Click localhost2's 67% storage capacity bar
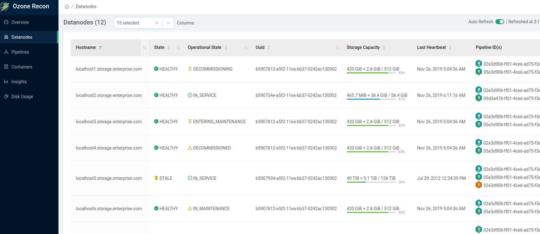540x234 pixels. tap(371, 100)
